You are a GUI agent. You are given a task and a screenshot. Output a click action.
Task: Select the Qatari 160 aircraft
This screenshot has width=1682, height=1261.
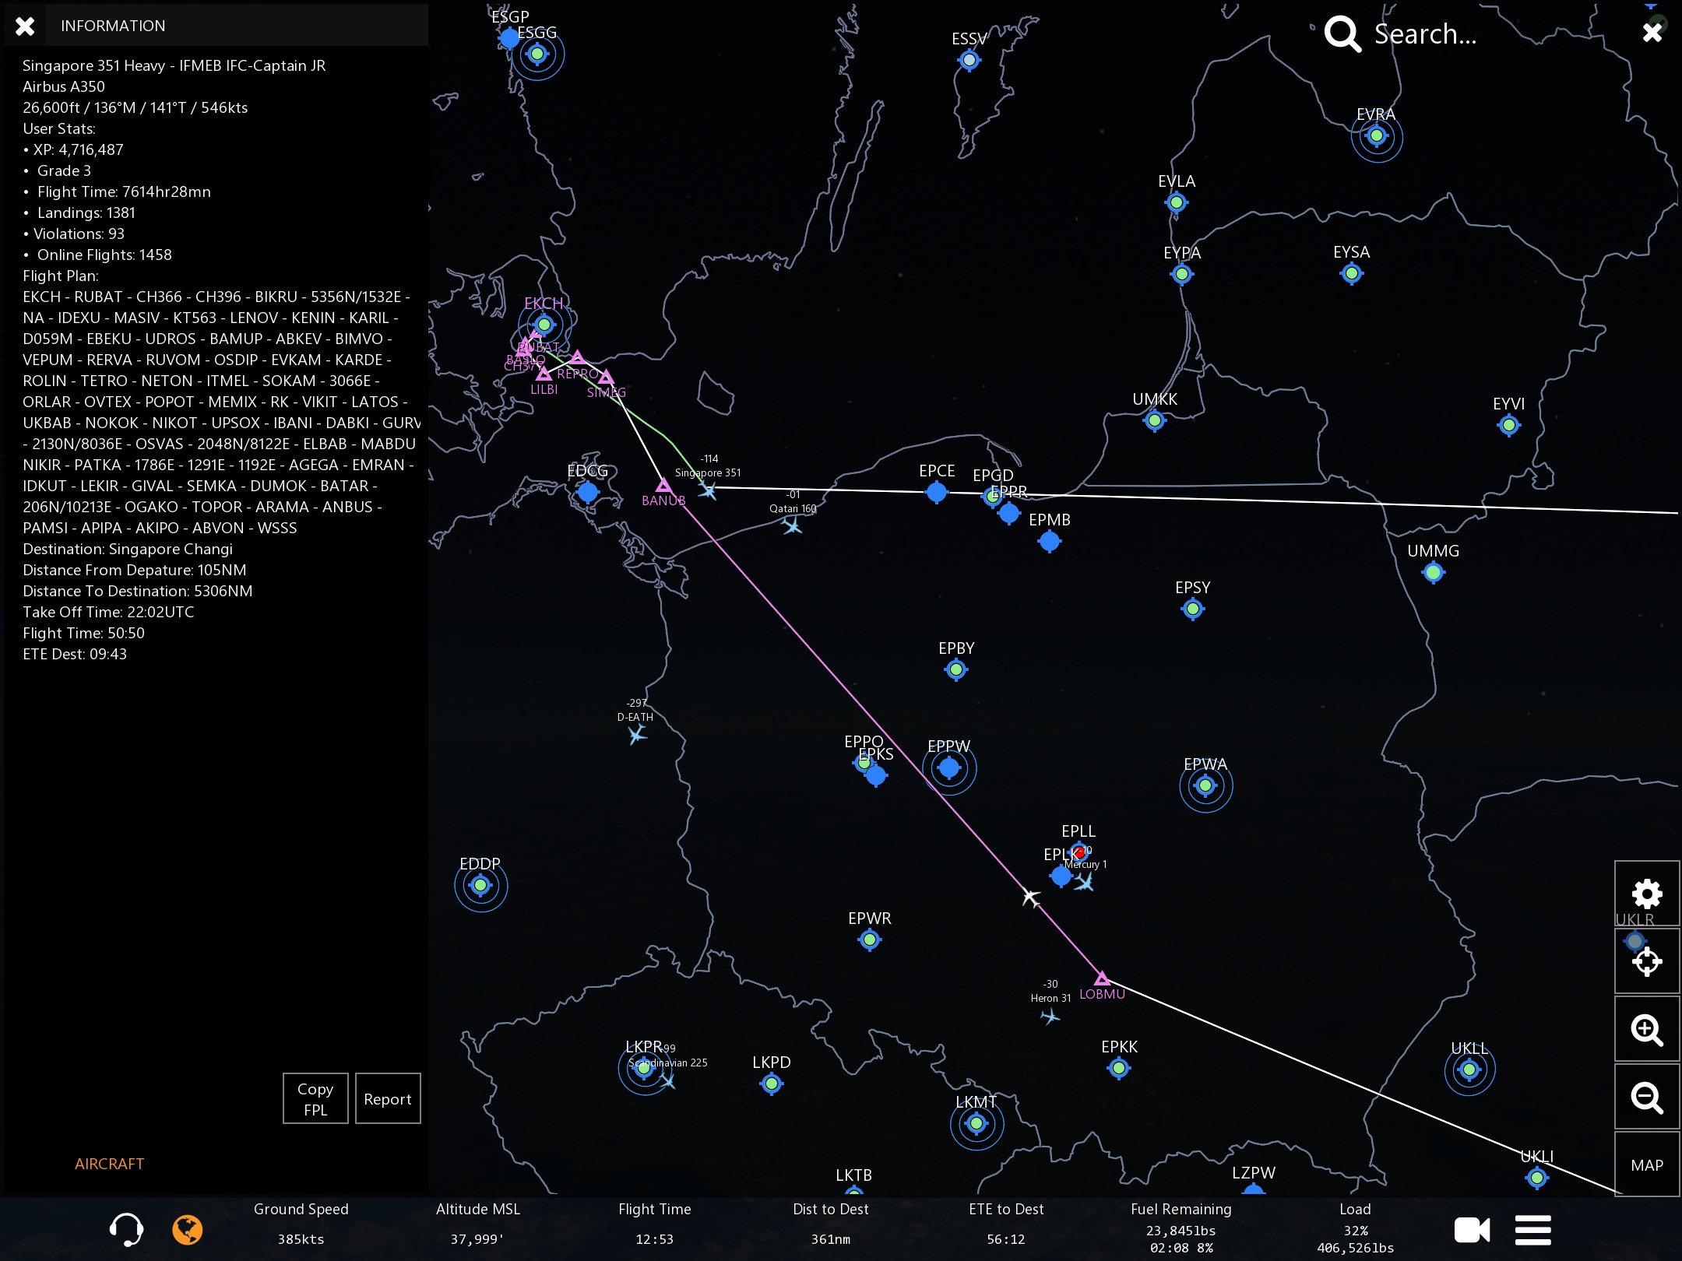(x=792, y=525)
